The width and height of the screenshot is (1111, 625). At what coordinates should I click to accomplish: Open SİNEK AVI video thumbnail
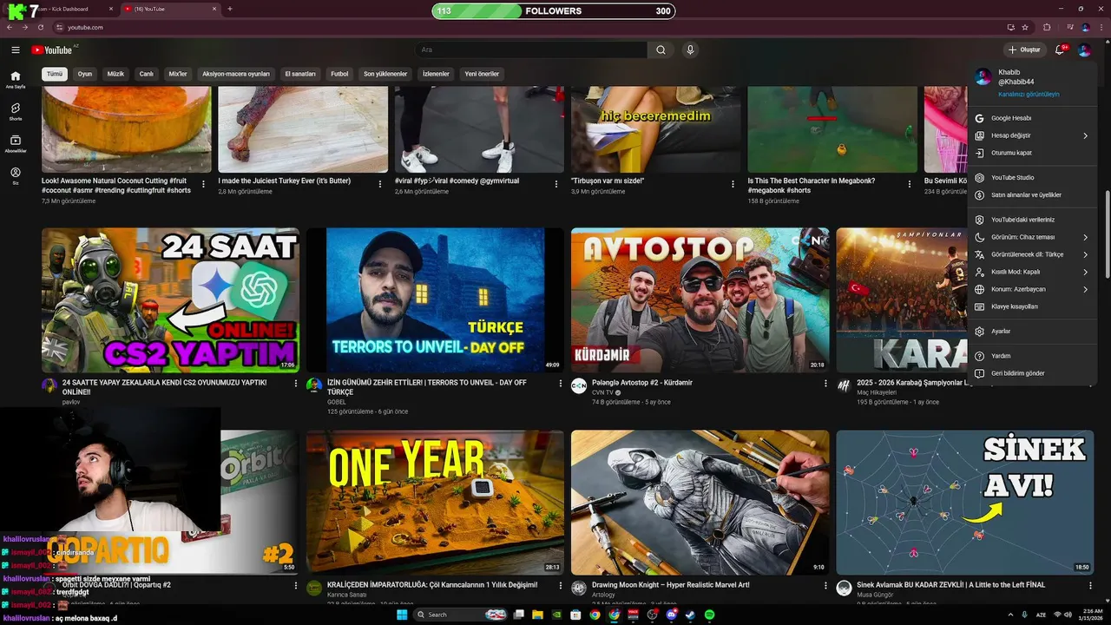[964, 503]
